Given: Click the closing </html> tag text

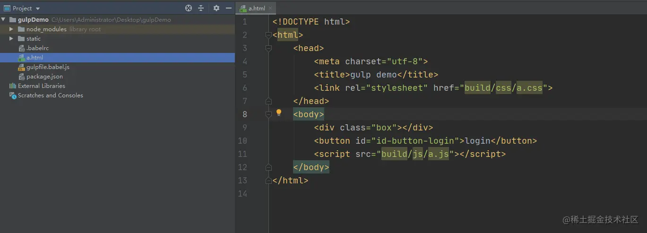Looking at the screenshot, I should point(290,181).
